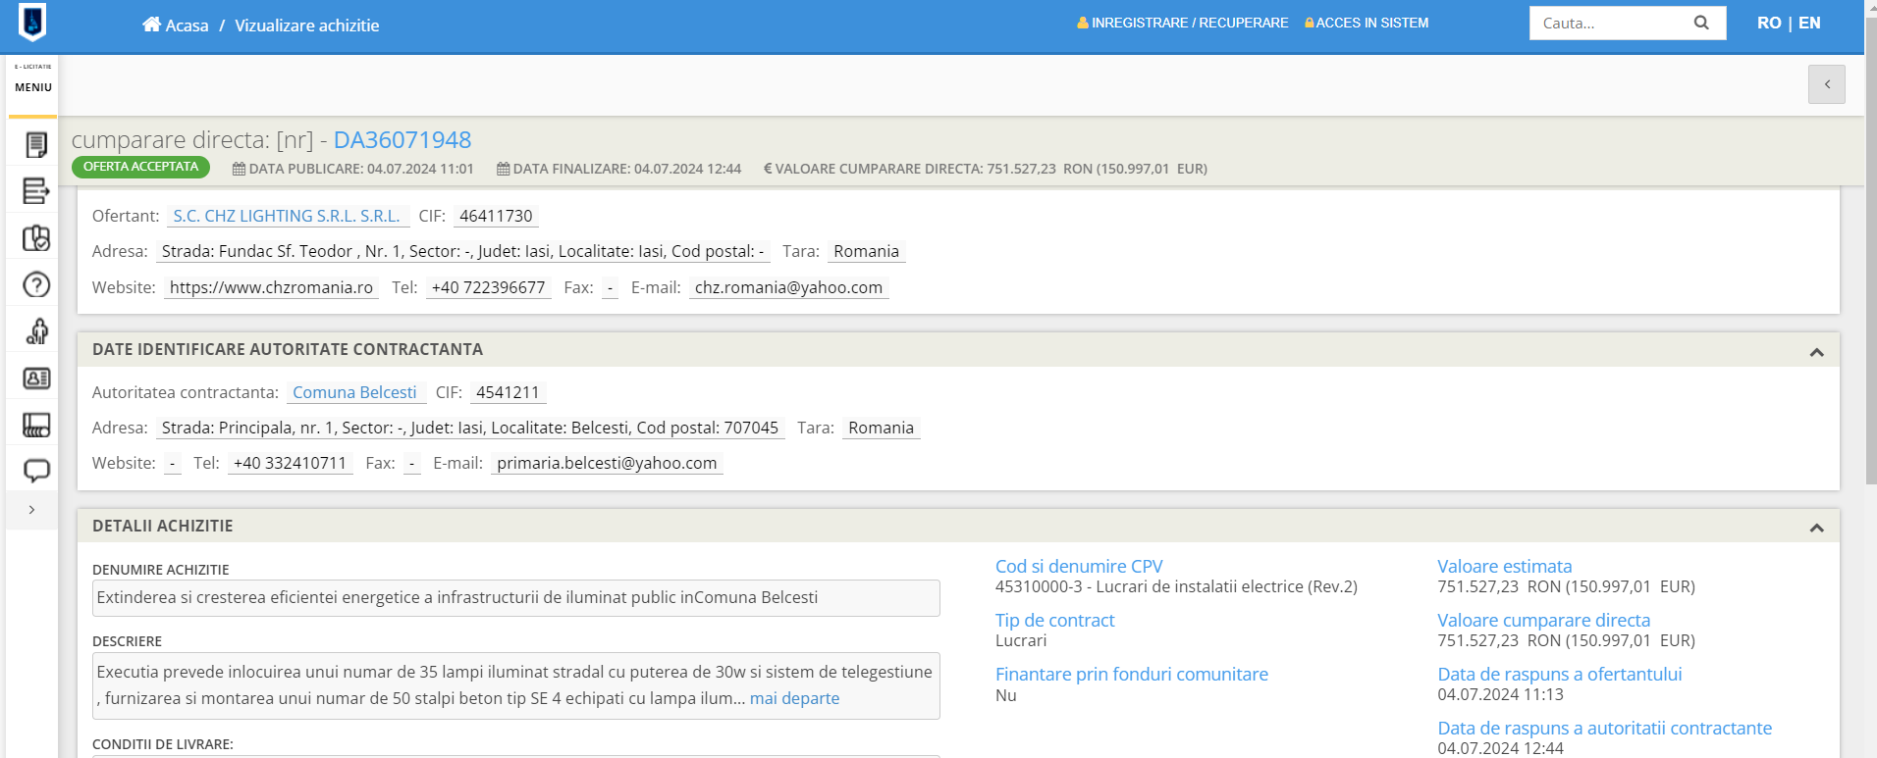Open the list-with-arrow sidebar icon
Screen dimensions: 1877x758
(36, 191)
